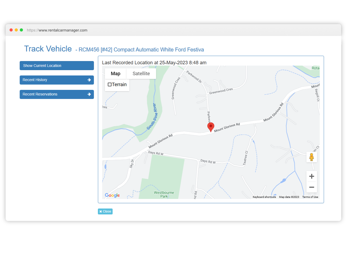Image resolution: width=347 pixels, height=260 pixels.
Task: Click the red window close dot
Action: click(11, 30)
